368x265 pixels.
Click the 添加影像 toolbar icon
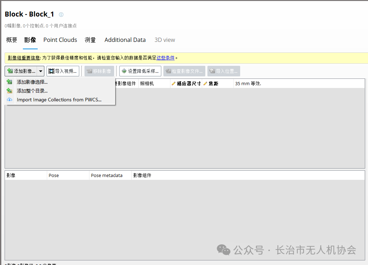(10, 71)
